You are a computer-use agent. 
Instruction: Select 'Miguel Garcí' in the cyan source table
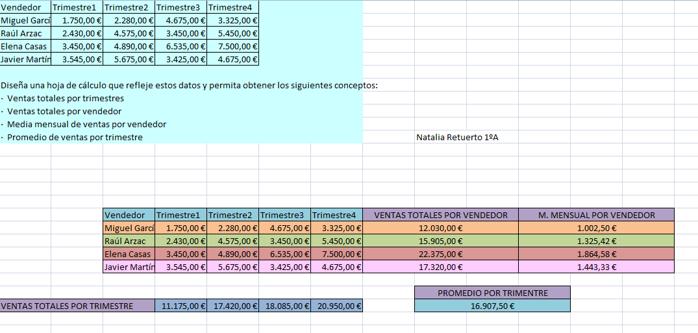tap(25, 20)
